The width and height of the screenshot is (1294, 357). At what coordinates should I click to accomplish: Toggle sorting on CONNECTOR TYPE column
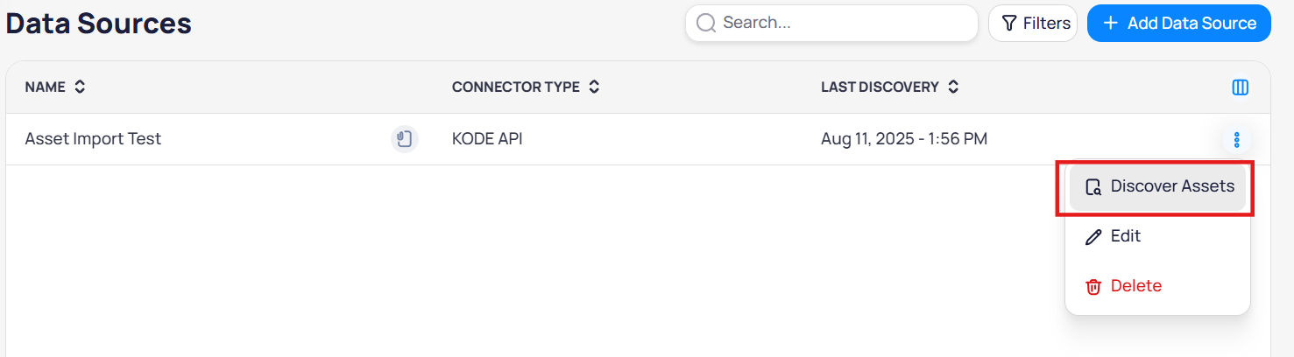pos(594,87)
